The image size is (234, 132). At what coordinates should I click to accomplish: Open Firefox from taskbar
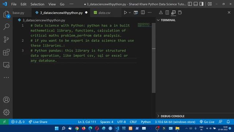[x=84, y=128]
